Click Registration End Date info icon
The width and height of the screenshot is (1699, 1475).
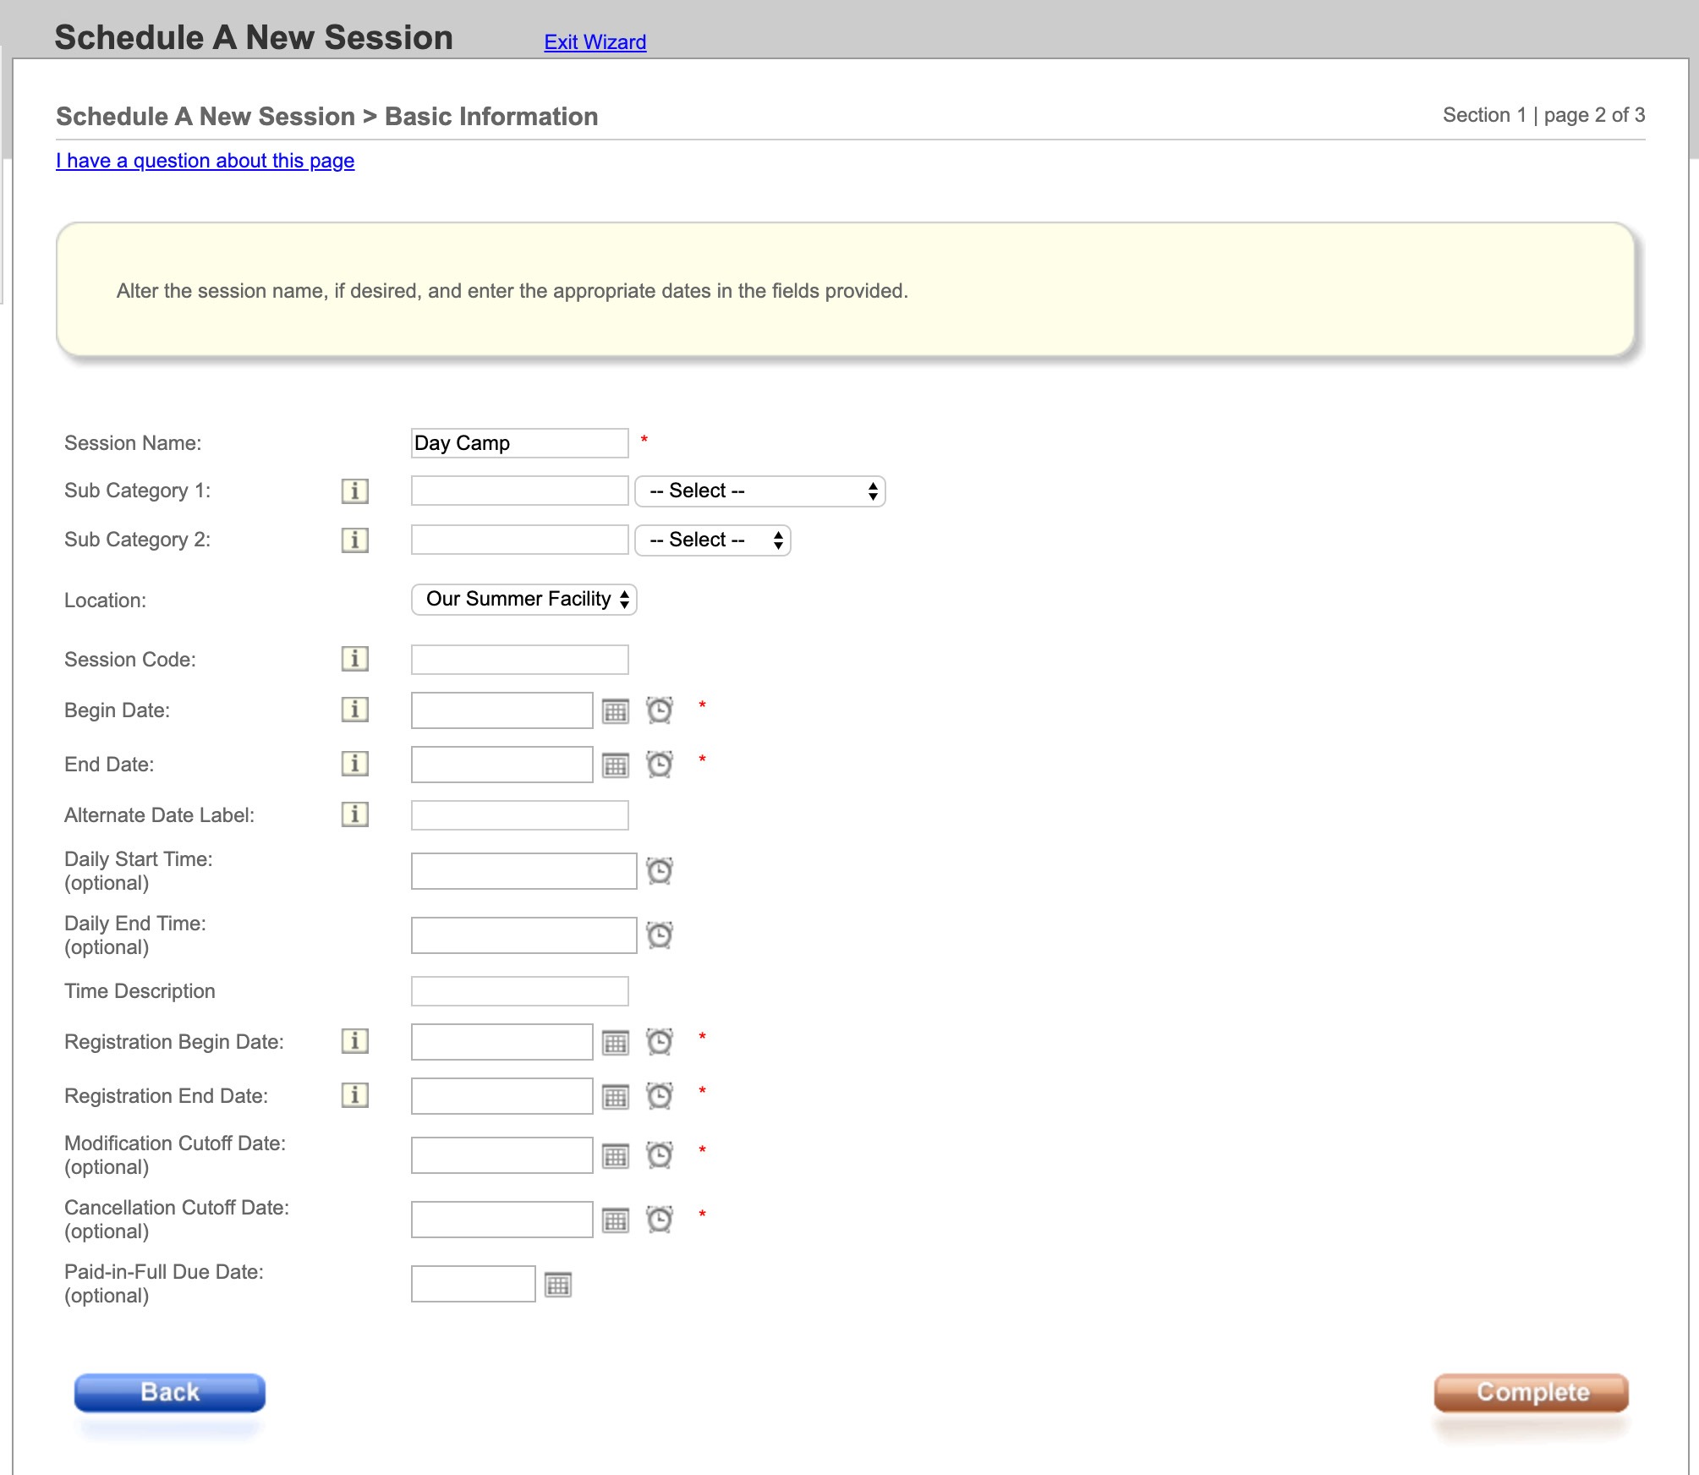click(354, 1095)
